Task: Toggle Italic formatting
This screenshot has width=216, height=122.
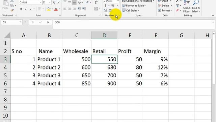Action: (26, 9)
